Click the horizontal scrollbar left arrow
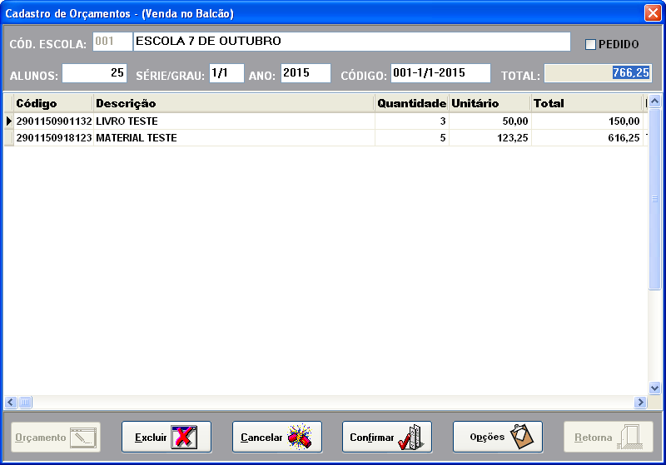The width and height of the screenshot is (666, 465). point(11,402)
